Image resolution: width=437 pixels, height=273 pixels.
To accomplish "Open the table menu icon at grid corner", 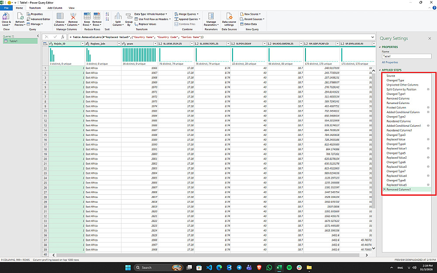I will pyautogui.click(x=45, y=44).
